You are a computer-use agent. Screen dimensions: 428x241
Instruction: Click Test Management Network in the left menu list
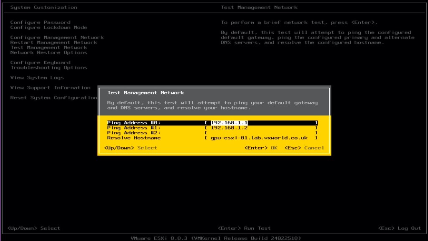coord(48,47)
